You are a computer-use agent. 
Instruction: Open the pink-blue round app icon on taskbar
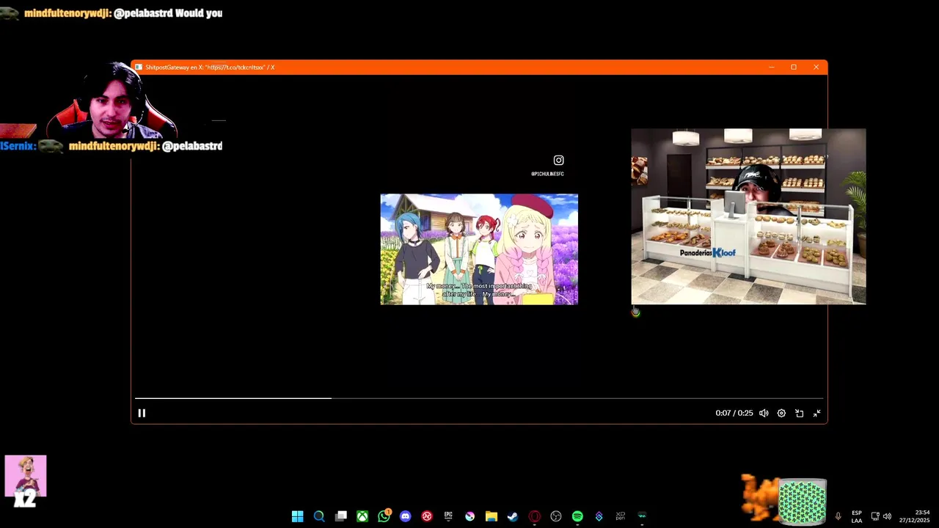(x=470, y=516)
